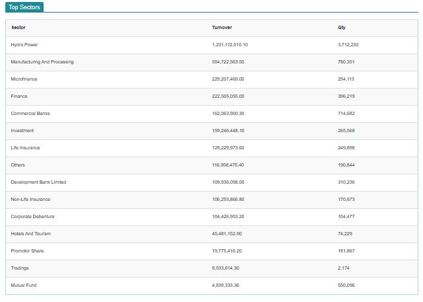Click Others quantity 190,844
The image size is (423, 302).
pyautogui.click(x=346, y=165)
